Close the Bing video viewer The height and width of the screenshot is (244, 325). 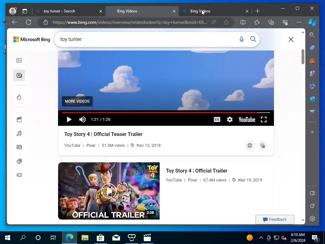coord(291,39)
